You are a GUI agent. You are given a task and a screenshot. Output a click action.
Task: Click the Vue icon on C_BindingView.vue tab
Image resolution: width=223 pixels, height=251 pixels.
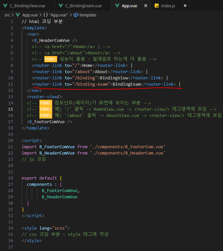5,6
